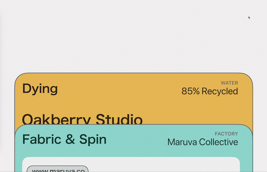Screen dimensions: 267x172
Task: Click the word Studio on orange card
Action: point(119,119)
